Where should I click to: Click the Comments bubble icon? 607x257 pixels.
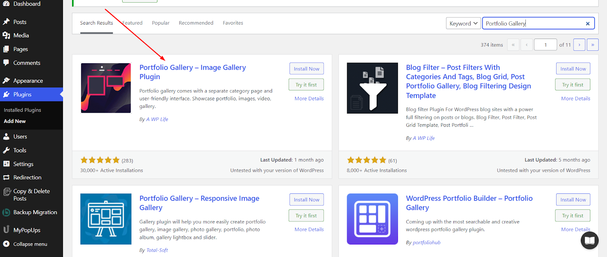(6, 63)
